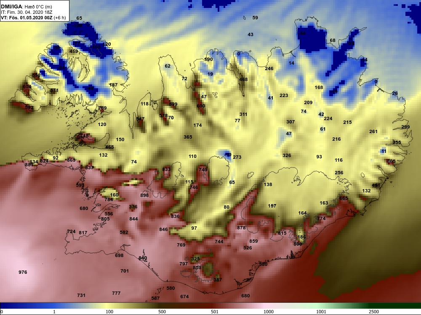This screenshot has height=315, width=421.
Task: Click the map value '299'
Action: pos(405,127)
